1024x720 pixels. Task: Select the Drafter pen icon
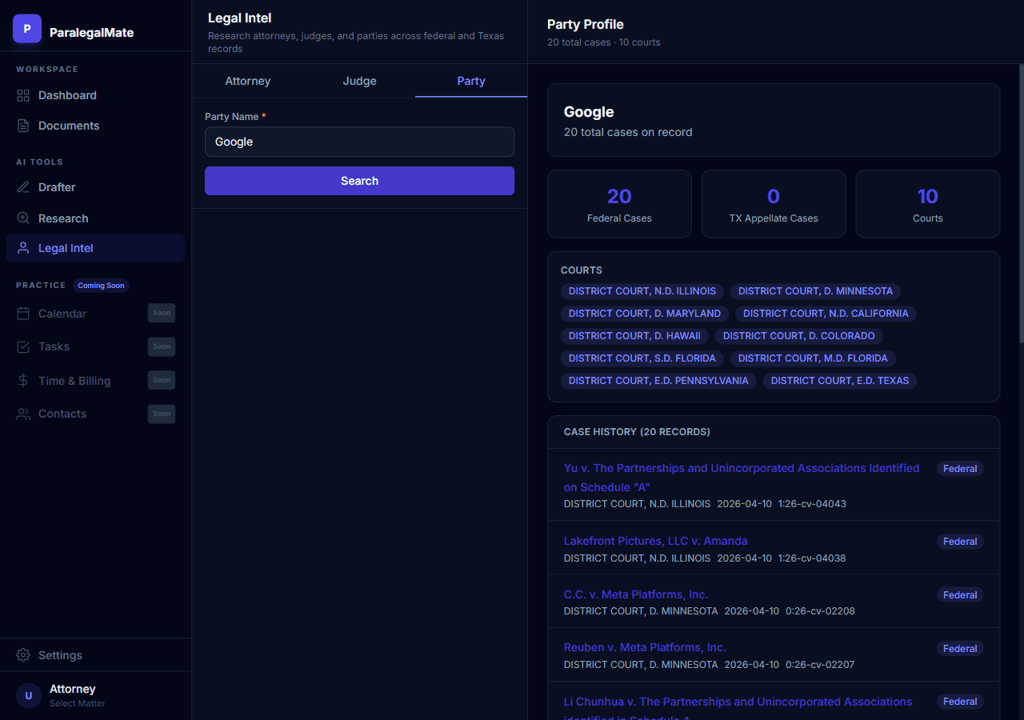pos(23,187)
